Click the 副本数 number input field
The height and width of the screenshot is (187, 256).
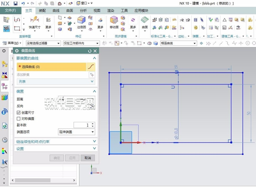point(82,125)
